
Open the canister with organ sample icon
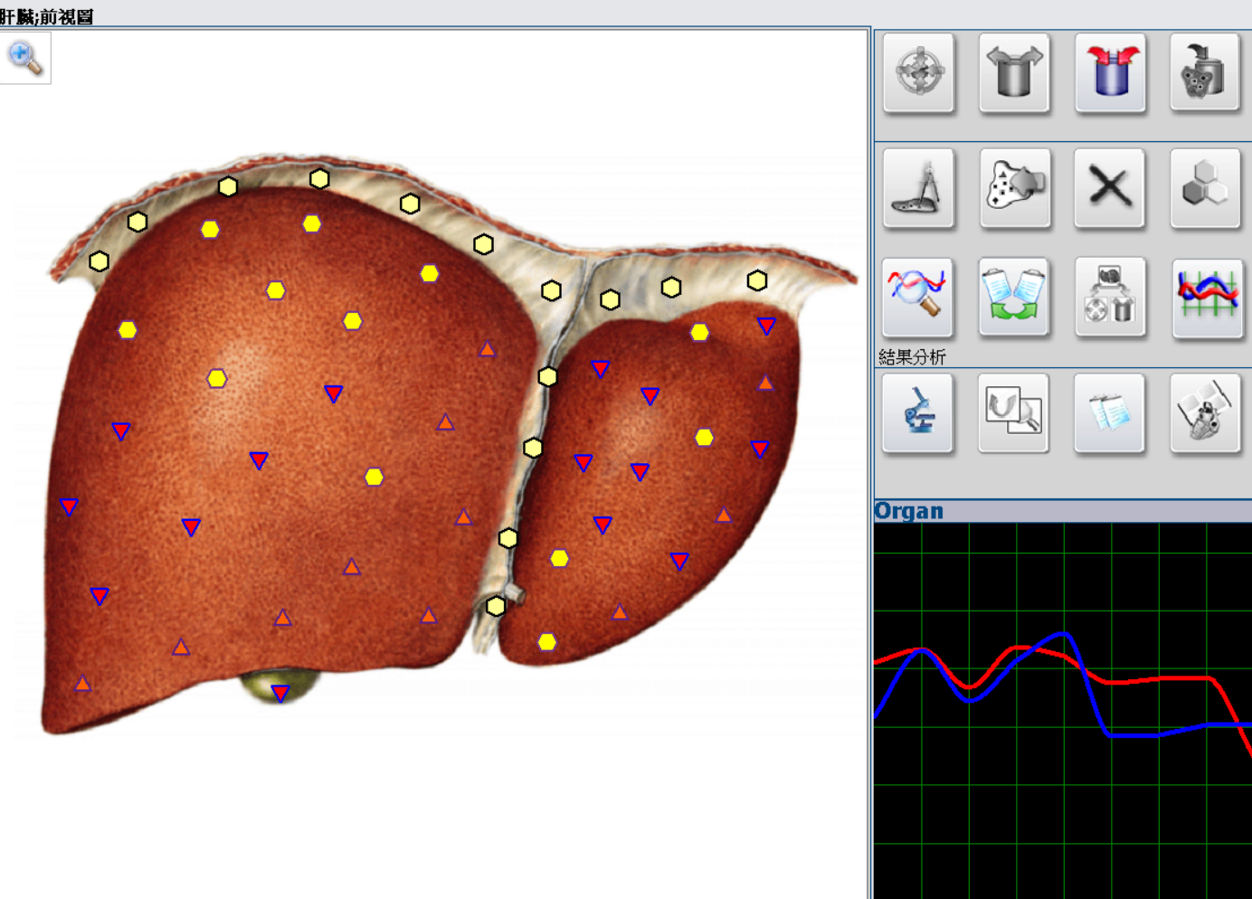coord(1205,72)
